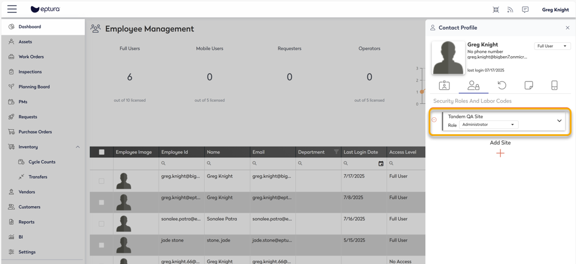576x264 pixels.
Task: Open the Full User access dropdown
Action: pyautogui.click(x=552, y=46)
